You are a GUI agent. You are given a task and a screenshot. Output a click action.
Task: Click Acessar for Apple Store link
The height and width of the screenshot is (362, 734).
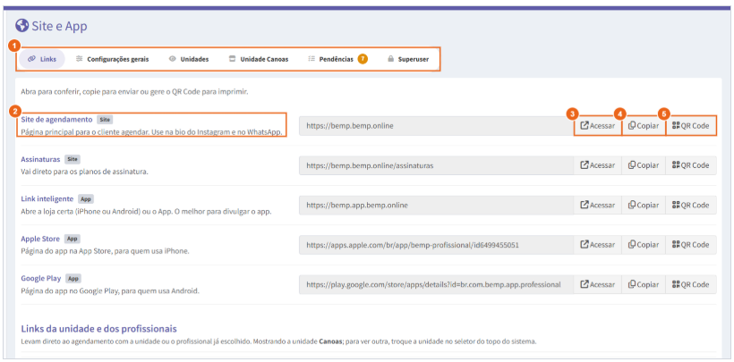(x=598, y=245)
